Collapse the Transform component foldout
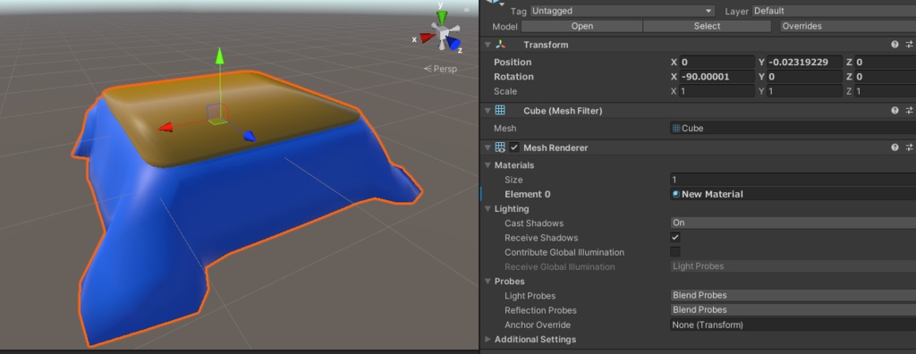Viewport: 916px width, 354px height. click(488, 45)
